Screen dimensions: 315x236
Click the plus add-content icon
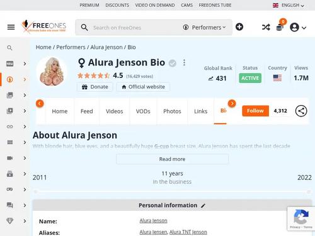pyautogui.click(x=239, y=27)
